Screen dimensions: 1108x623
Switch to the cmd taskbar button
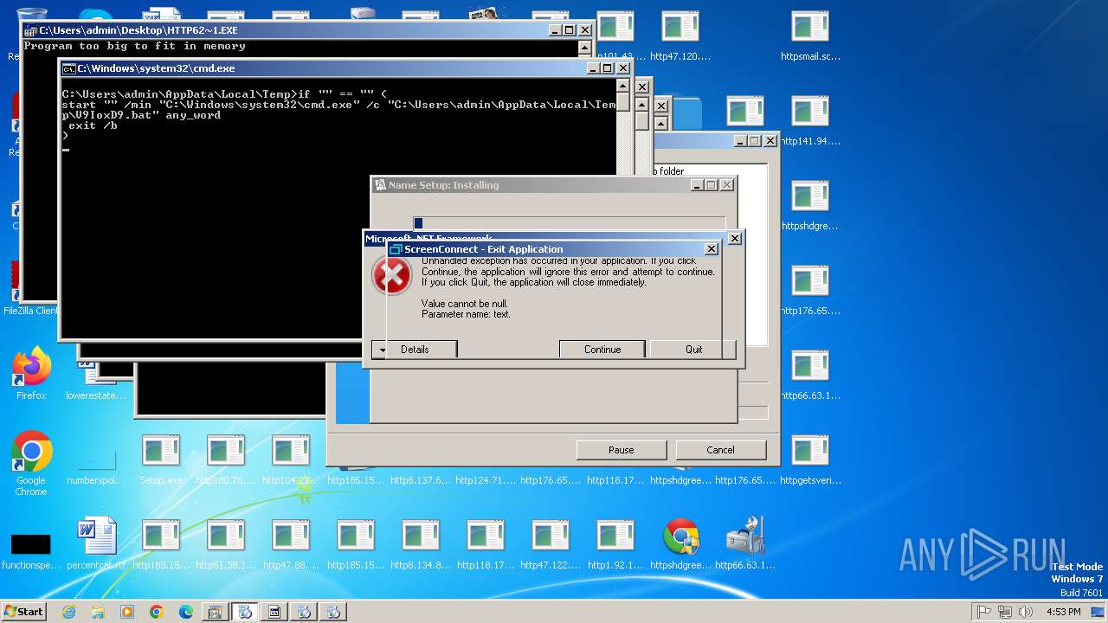(274, 612)
